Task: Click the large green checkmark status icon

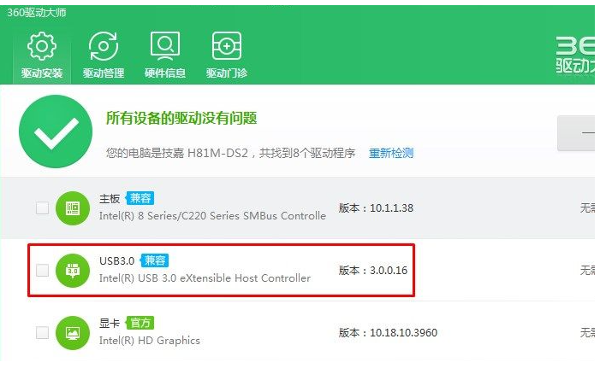Action: [x=56, y=131]
